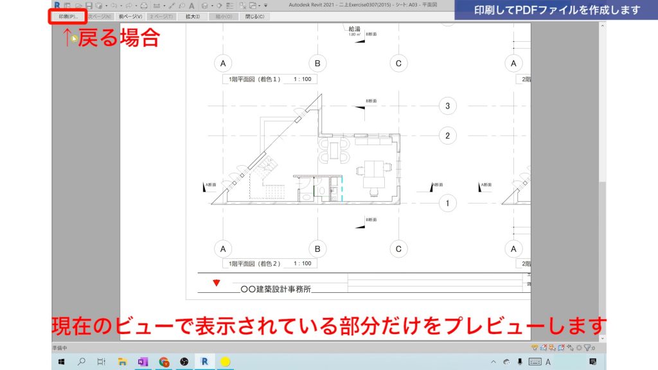The height and width of the screenshot is (370, 658).
Task: Click the filter icon in the status bar
Action: pyautogui.click(x=588, y=348)
